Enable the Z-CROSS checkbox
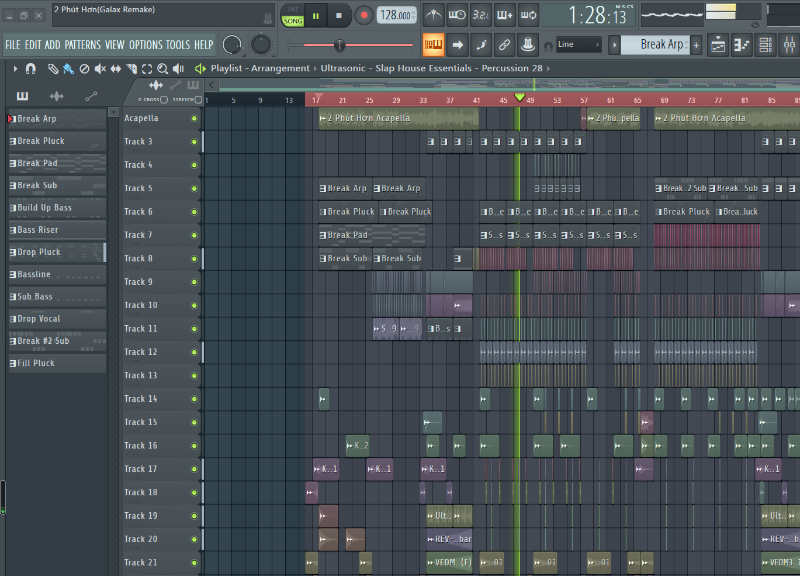 (x=164, y=100)
